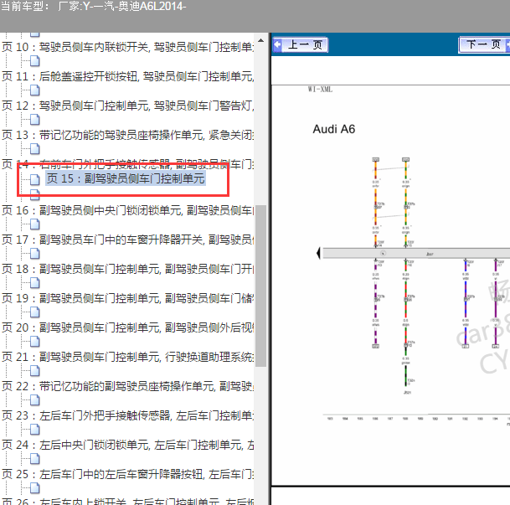This screenshot has width=510, height=505.
Task: Open tree row 页 18 副驾驶员侧车门控制单元
Action: pos(127,269)
